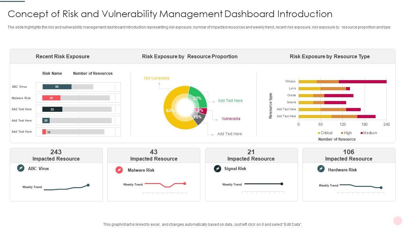Viewport: 405px width, 228px height.
Task: Click the yellow Critical legend swatch
Action: pyautogui.click(x=319, y=133)
